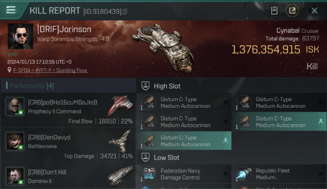
Task: Select Federation Navy Damage Control module icon
Action: point(148,174)
